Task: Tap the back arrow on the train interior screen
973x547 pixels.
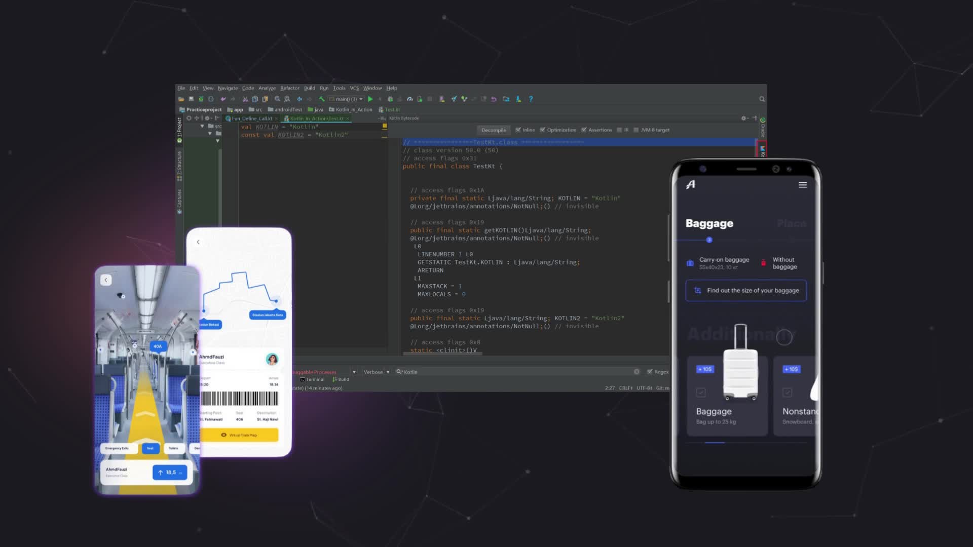Action: pos(106,280)
